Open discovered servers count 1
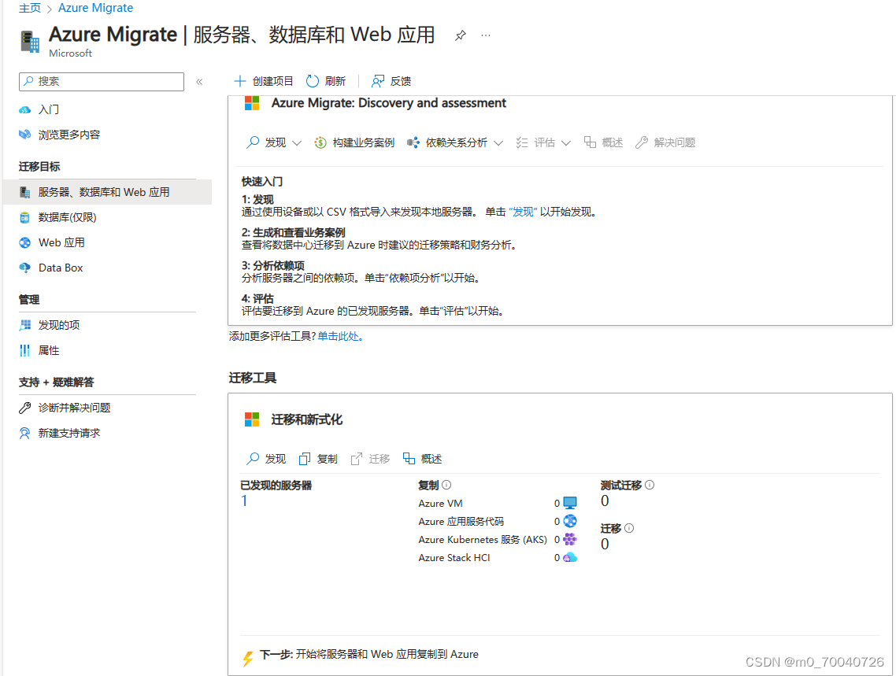 [245, 501]
